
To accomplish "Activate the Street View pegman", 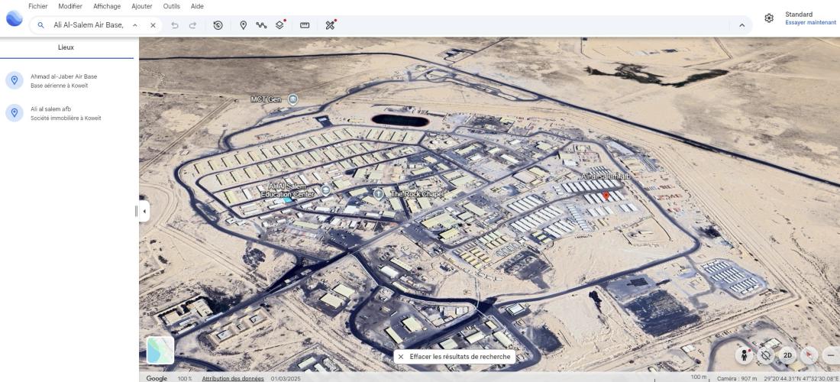I will tap(744, 355).
